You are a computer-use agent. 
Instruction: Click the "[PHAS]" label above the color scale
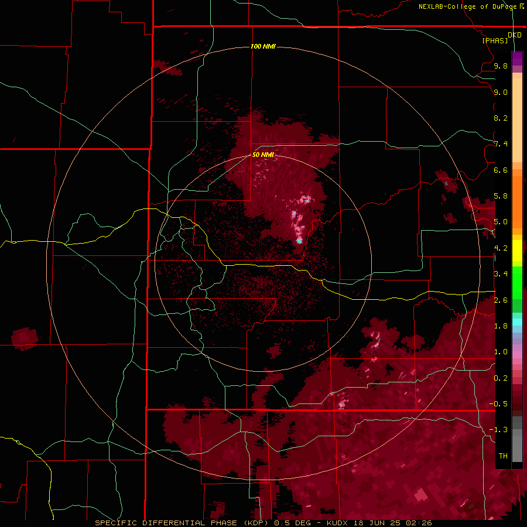[495, 40]
